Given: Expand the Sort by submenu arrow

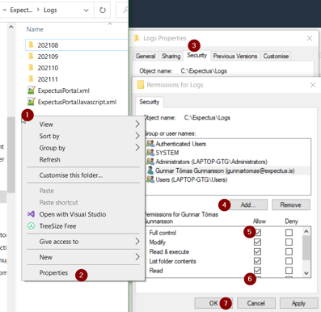Looking at the screenshot, I should tap(137, 136).
